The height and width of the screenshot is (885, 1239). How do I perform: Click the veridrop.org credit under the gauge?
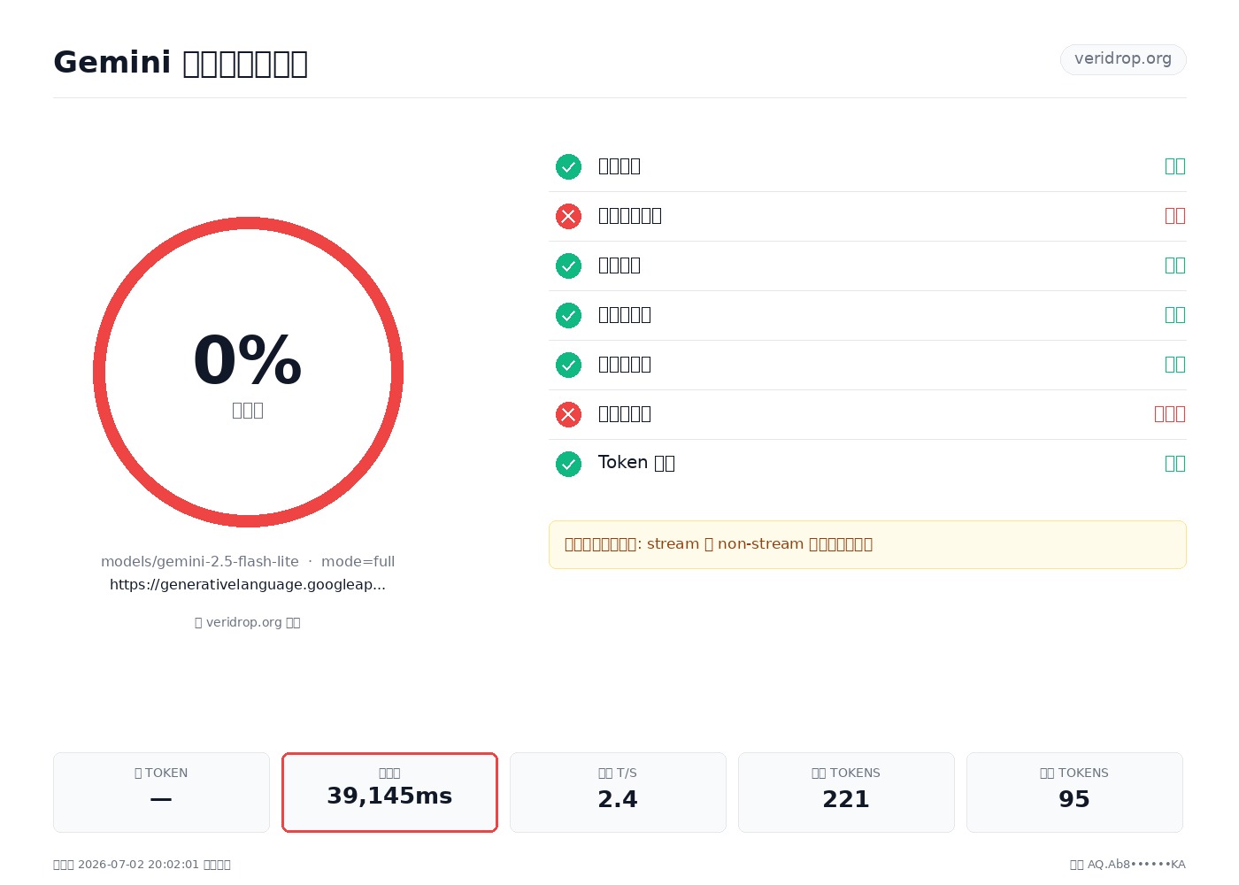click(x=248, y=622)
